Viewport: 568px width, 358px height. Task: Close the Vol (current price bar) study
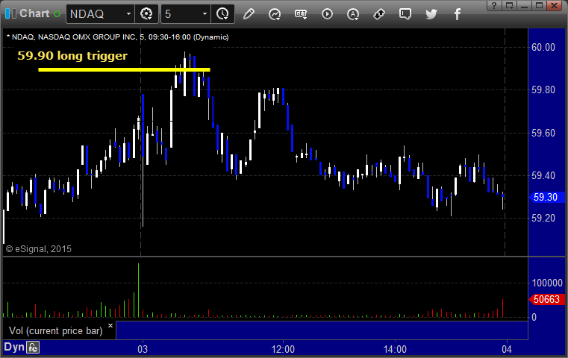click(x=110, y=325)
